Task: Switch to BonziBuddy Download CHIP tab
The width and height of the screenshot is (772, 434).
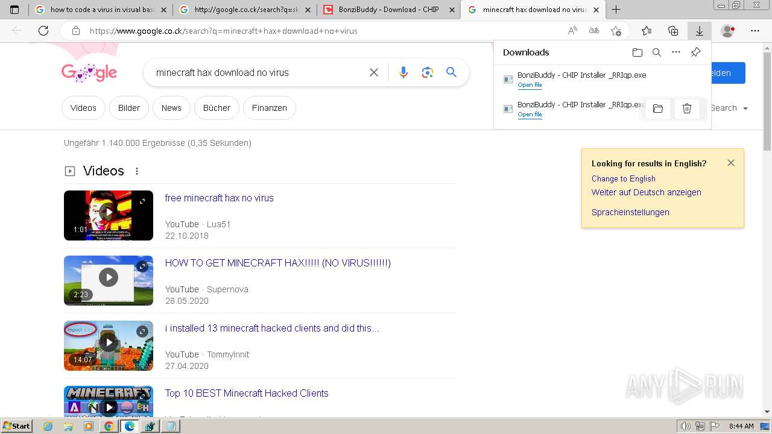Action: (x=389, y=10)
